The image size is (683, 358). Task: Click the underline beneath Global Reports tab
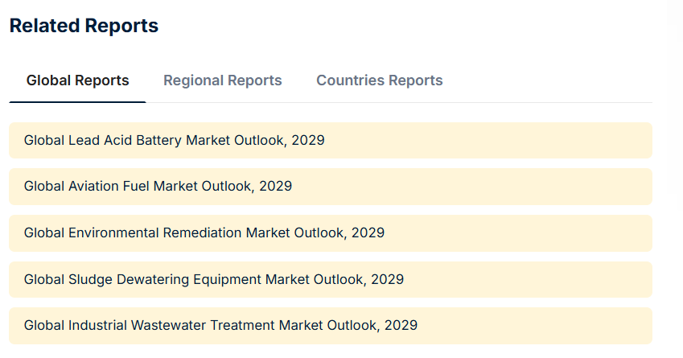[77, 102]
